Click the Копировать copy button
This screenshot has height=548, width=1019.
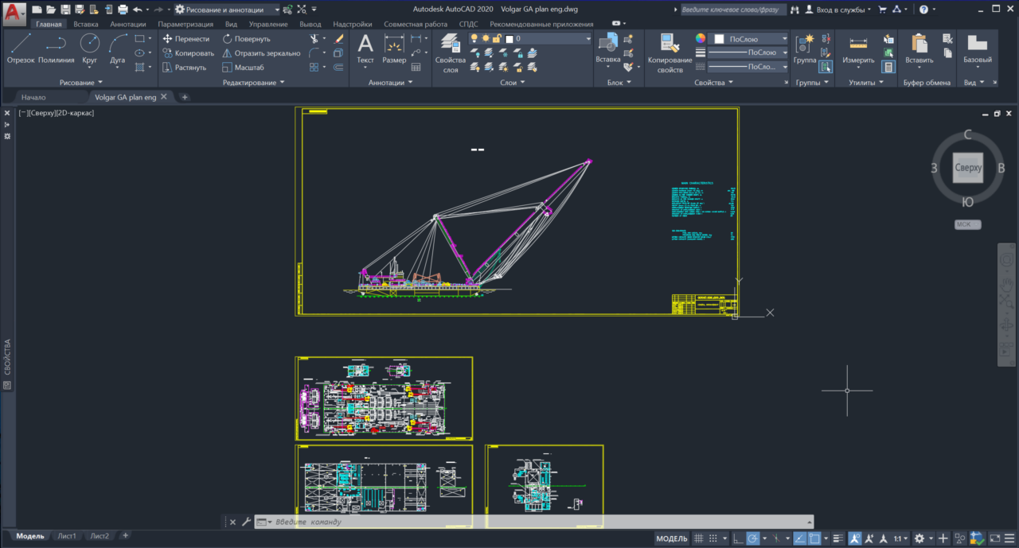pyautogui.click(x=188, y=52)
